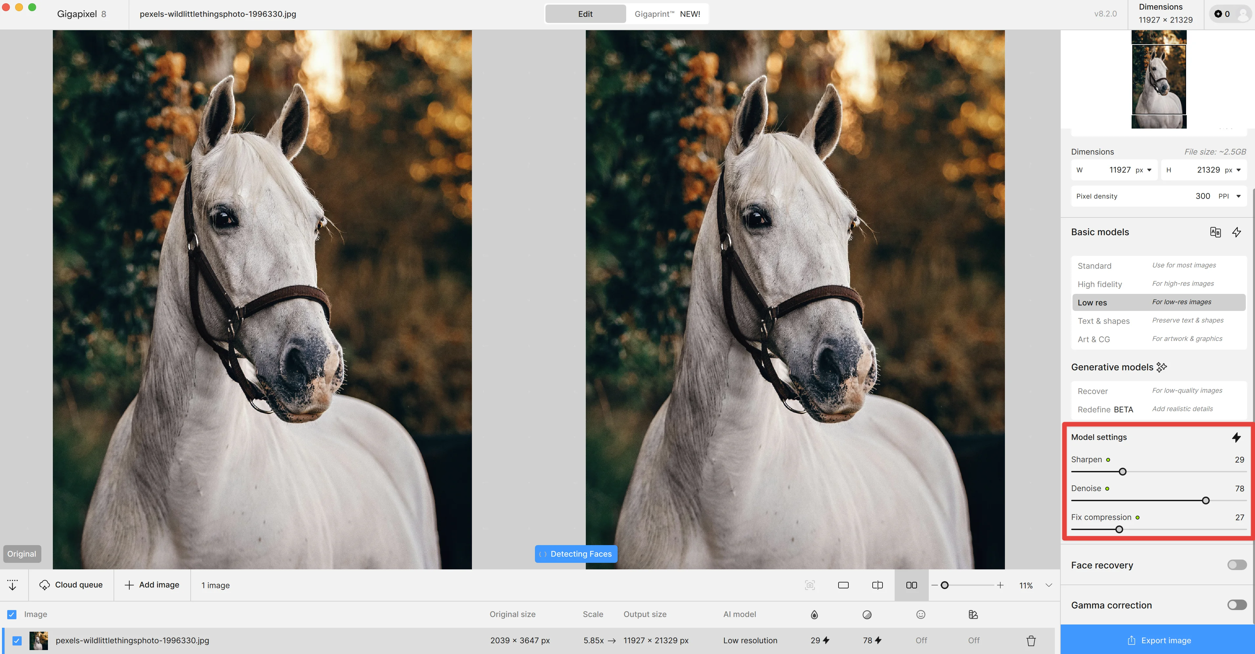This screenshot has width=1255, height=654.
Task: Expand the zoom percentage chevron
Action: click(x=1049, y=585)
